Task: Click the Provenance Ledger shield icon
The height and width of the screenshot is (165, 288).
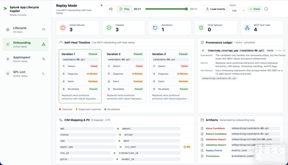Action: point(202,42)
